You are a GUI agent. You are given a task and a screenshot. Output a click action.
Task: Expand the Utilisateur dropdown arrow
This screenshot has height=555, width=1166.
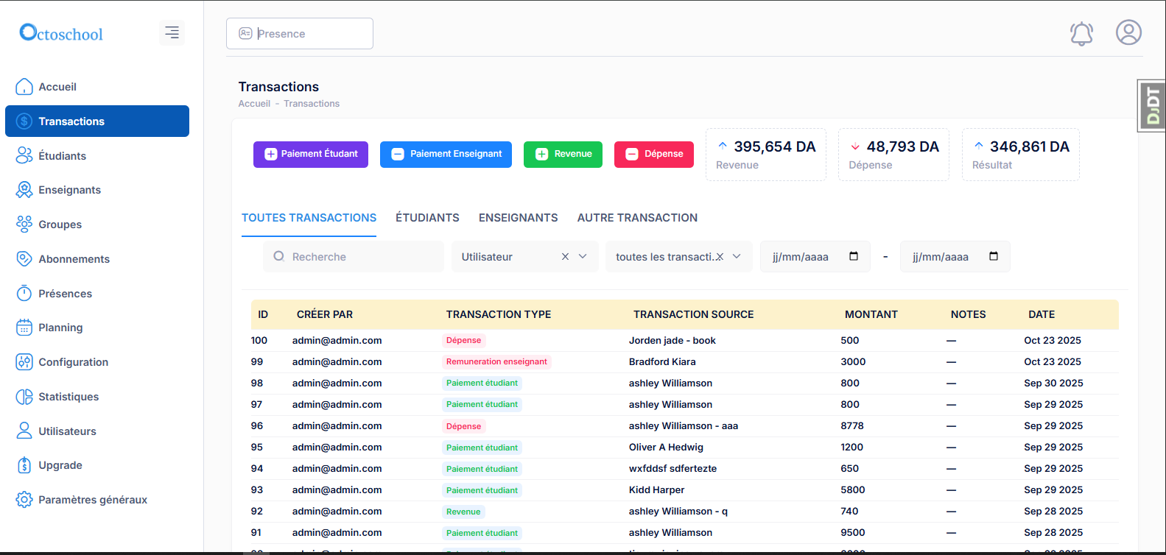583,257
